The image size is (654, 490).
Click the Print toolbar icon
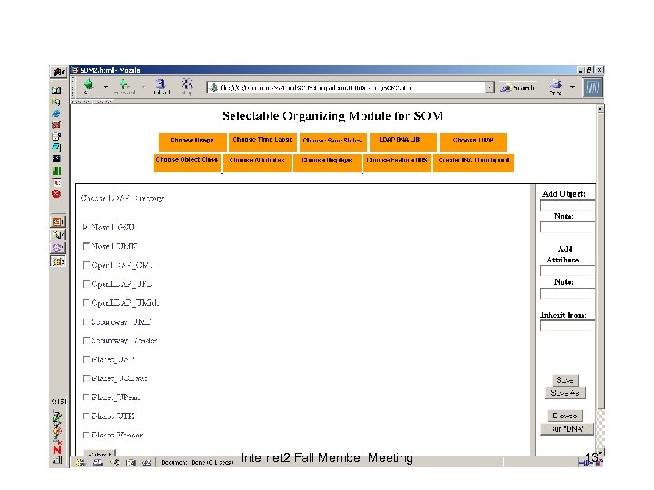(x=556, y=87)
